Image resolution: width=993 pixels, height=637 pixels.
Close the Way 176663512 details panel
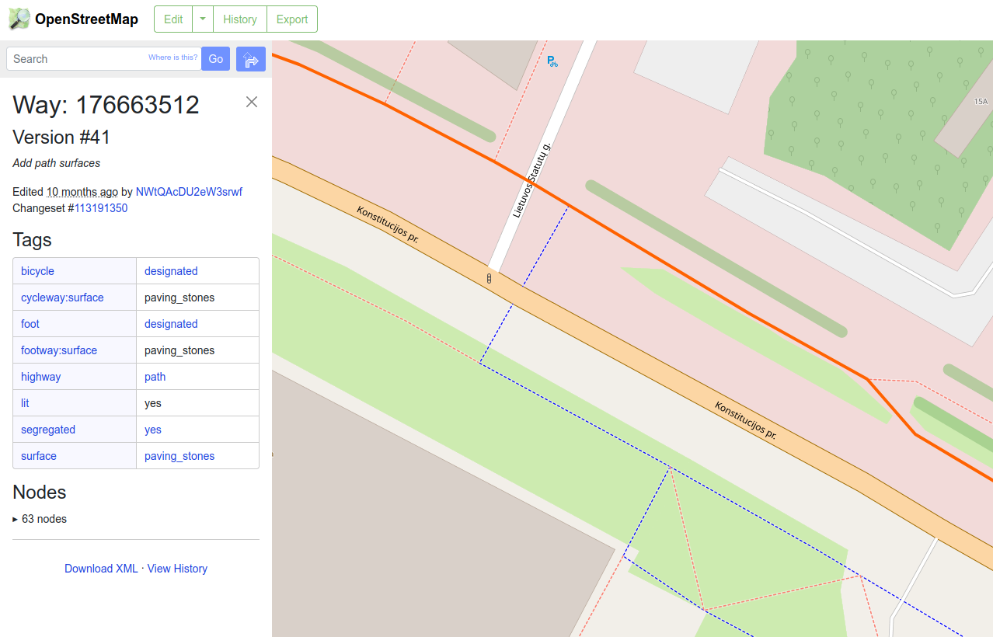tap(251, 101)
